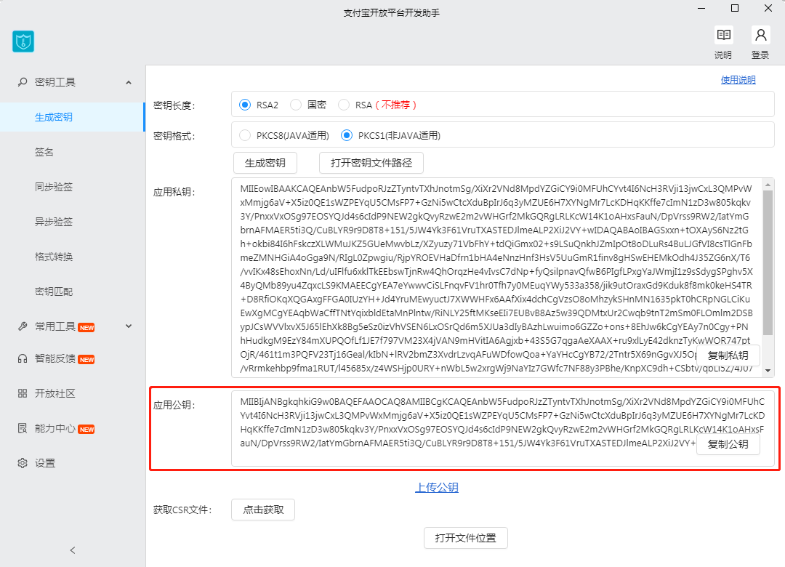
Task: Click the blue shield app logo
Action: [x=23, y=41]
